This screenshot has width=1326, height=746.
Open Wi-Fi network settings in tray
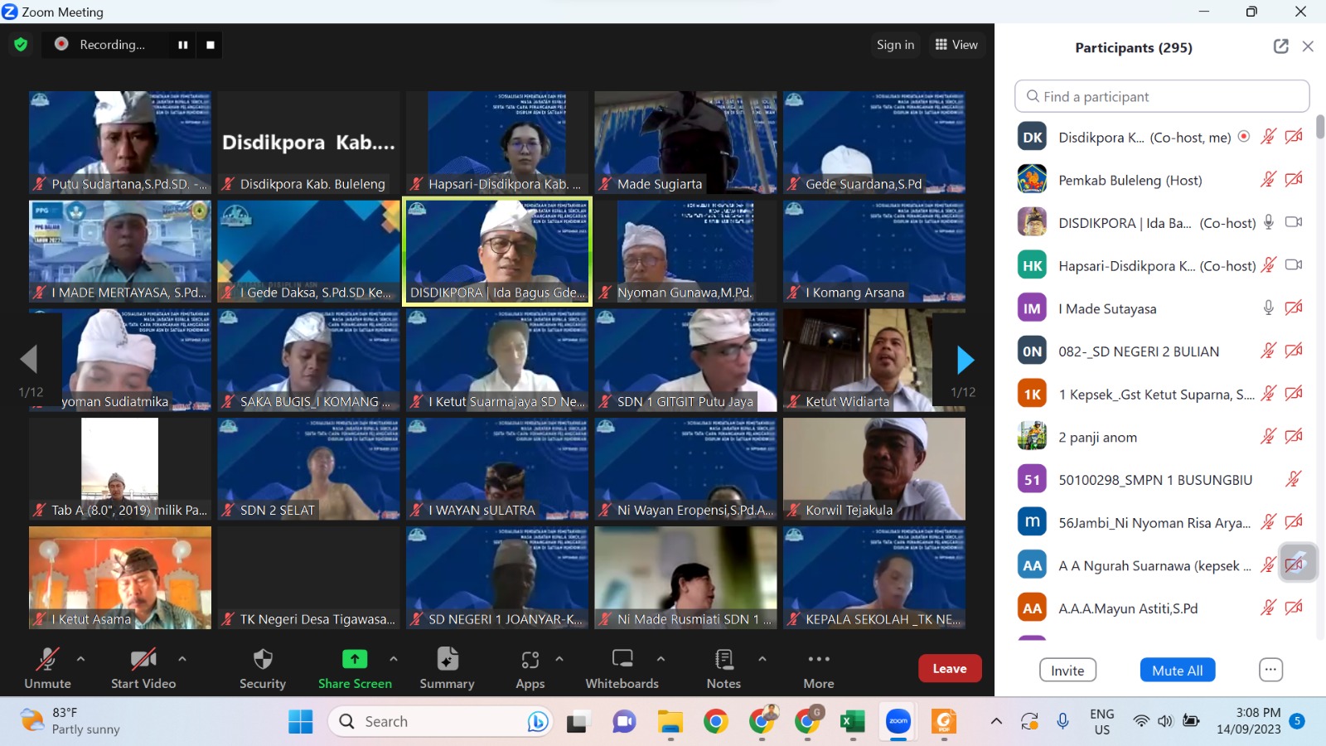coord(1141,721)
